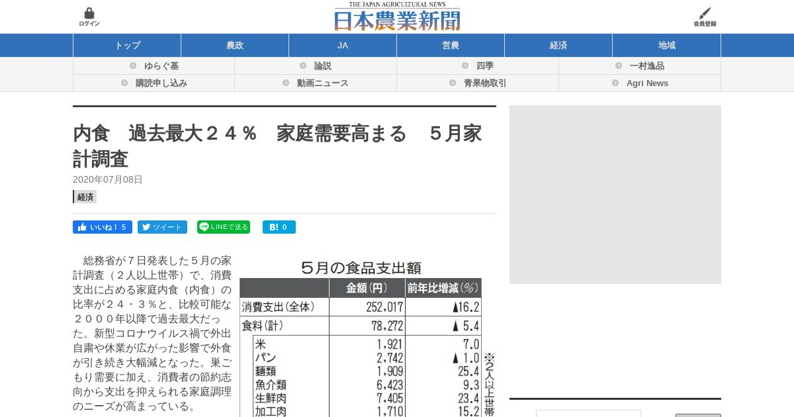This screenshot has width=794, height=417.
Task: Click the arrow bullet beside 動画ニュース
Action: pyautogui.click(x=286, y=83)
